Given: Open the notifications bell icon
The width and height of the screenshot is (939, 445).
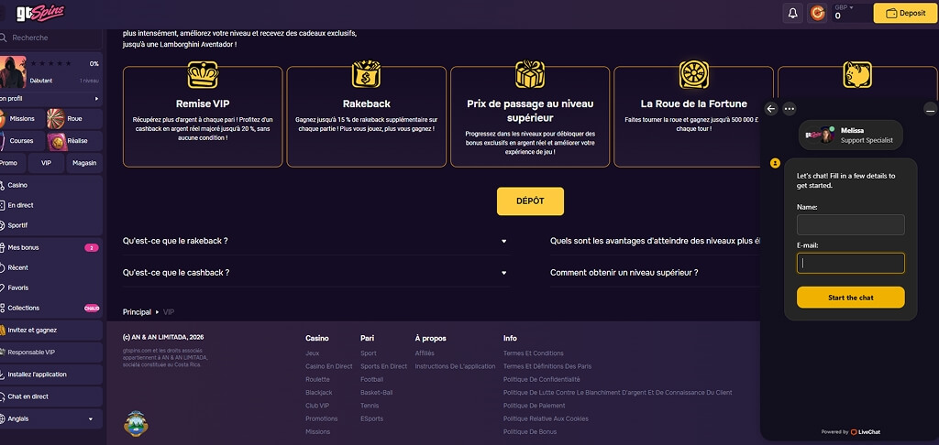Looking at the screenshot, I should point(792,13).
